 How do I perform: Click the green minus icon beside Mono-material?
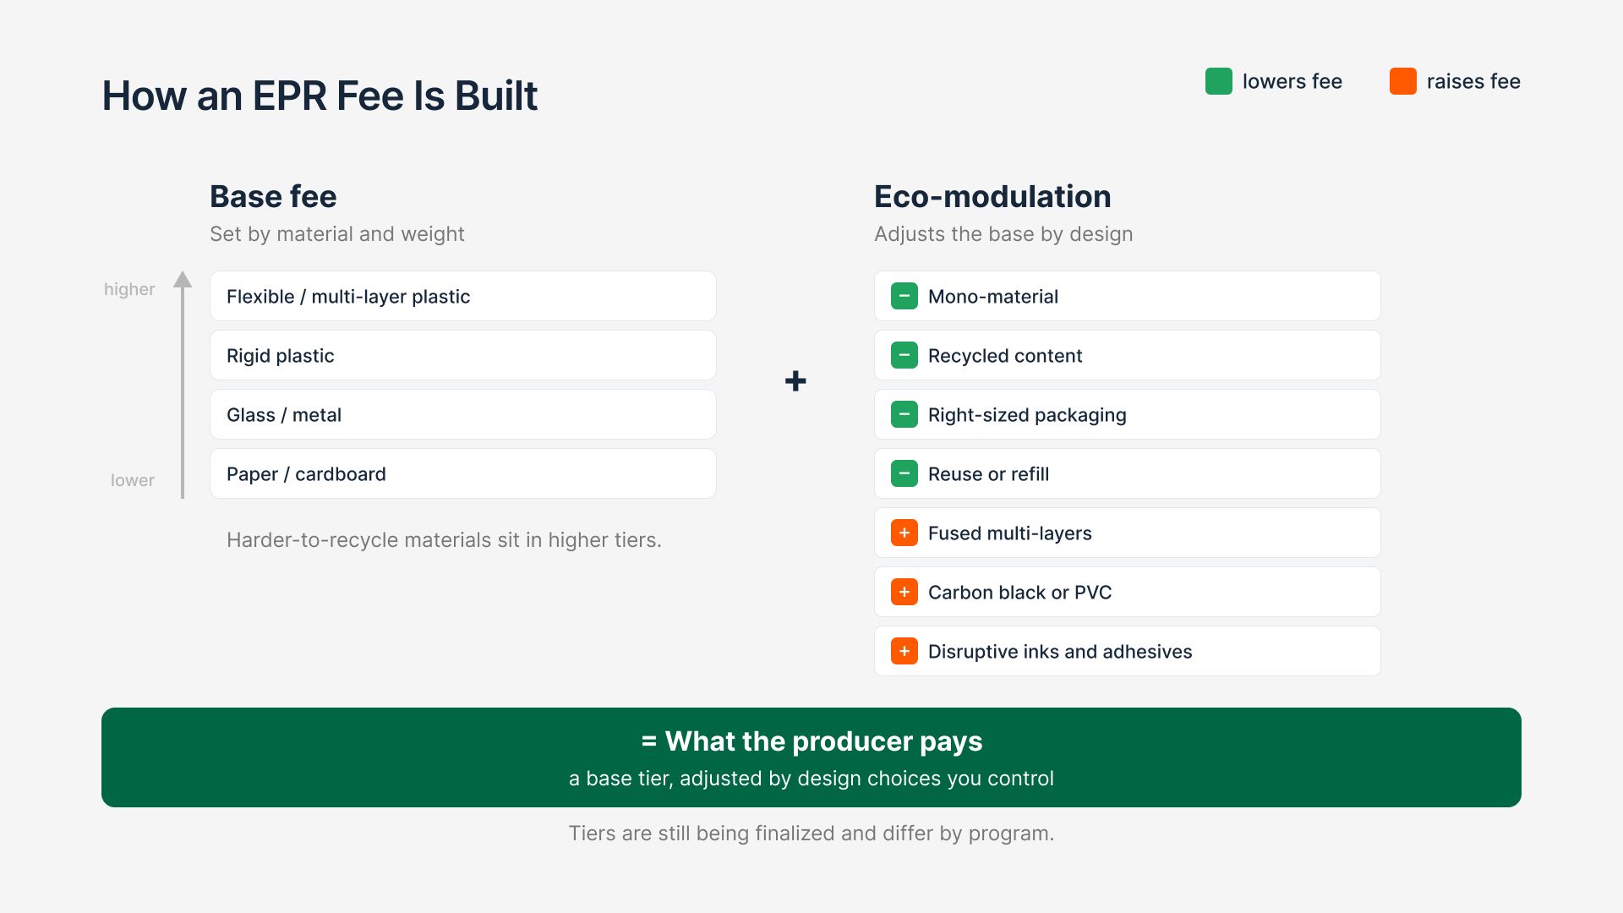point(904,296)
